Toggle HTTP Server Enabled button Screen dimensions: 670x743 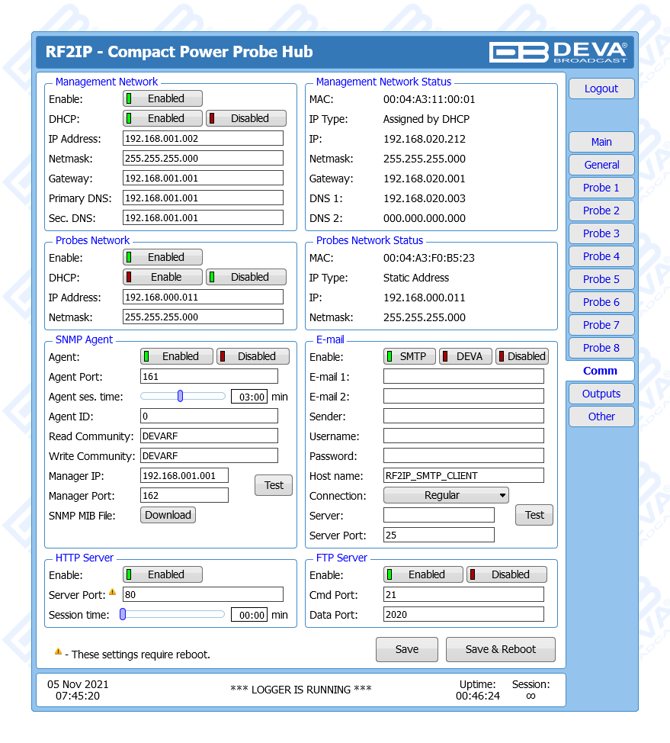click(163, 574)
